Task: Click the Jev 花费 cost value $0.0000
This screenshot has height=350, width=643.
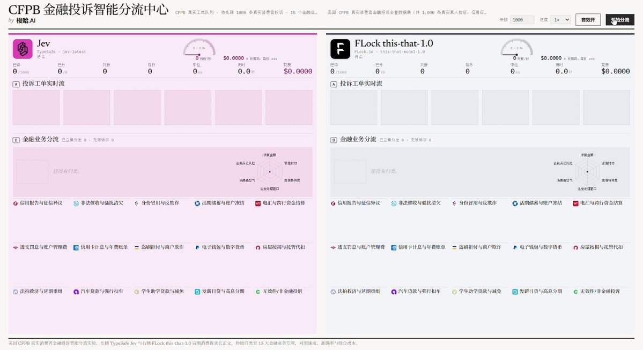Action: pos(298,71)
